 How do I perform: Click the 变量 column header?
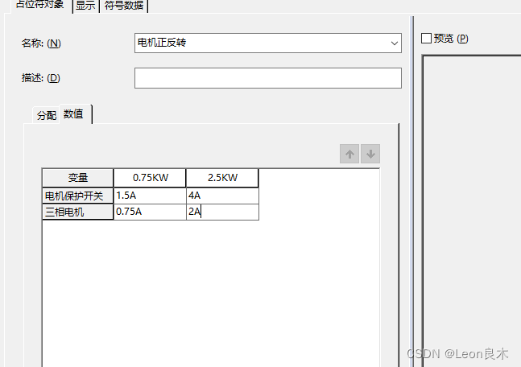click(x=77, y=178)
